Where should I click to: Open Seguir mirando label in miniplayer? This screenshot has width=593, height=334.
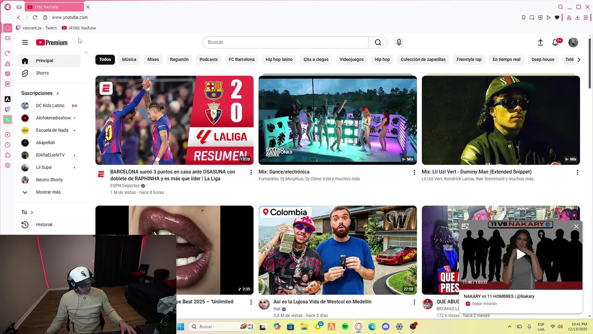(484, 304)
